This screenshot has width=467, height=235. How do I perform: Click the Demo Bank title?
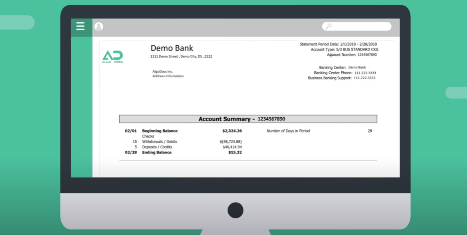[172, 48]
